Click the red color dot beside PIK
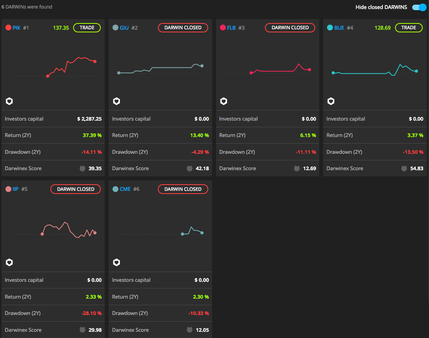 click(x=8, y=28)
